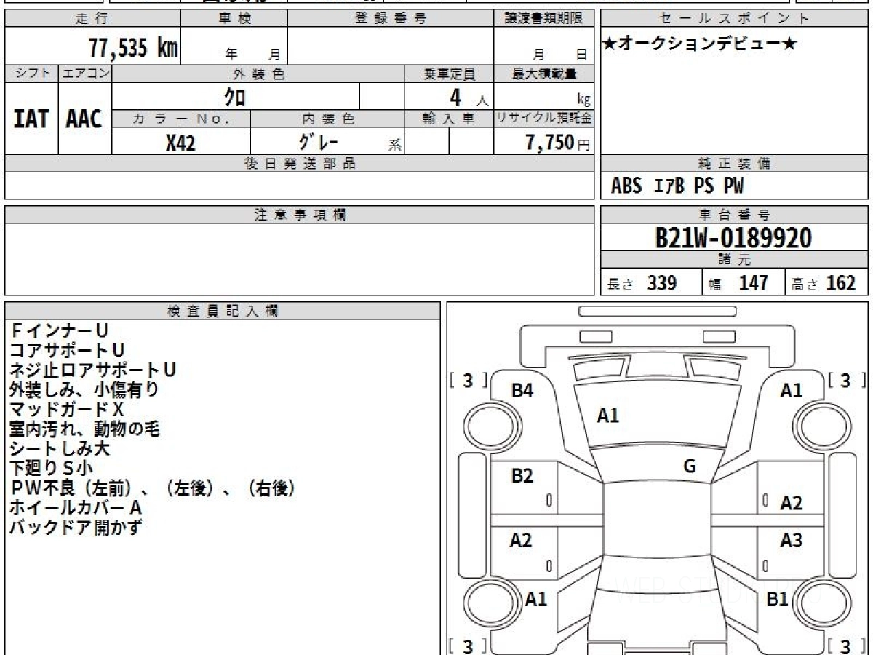Select the 外装しみ、小傷有り note
Screen dimensions: 873x655
[x=84, y=390]
